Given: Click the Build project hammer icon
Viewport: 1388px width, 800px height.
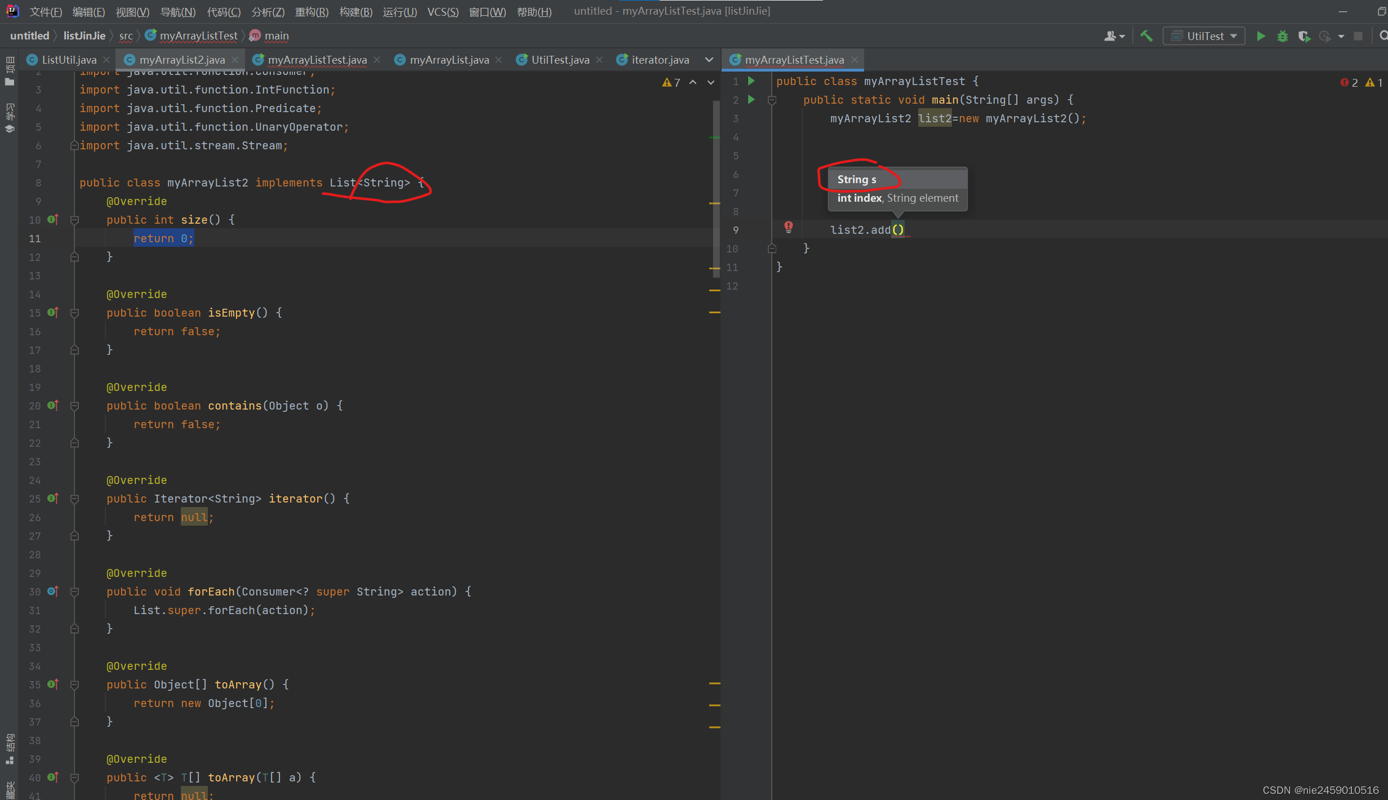Looking at the screenshot, I should pos(1146,36).
